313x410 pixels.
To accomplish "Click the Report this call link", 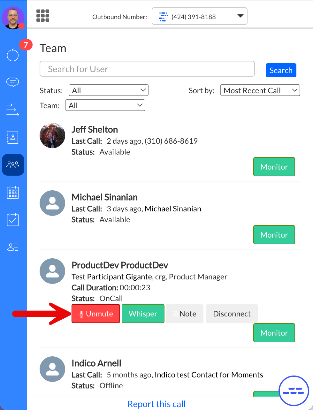I will 156,404.
